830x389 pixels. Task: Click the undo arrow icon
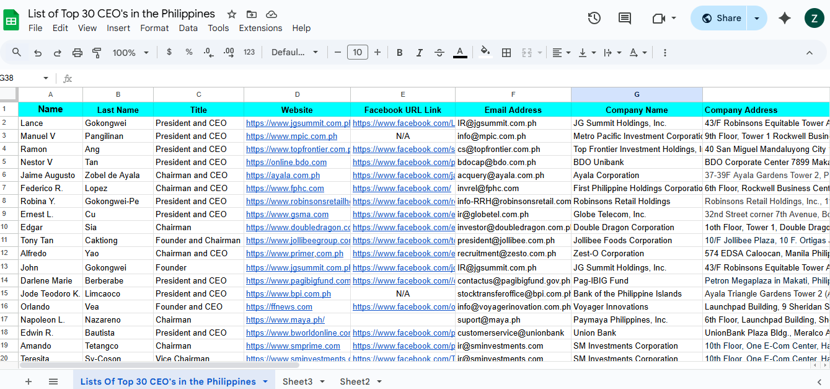38,53
